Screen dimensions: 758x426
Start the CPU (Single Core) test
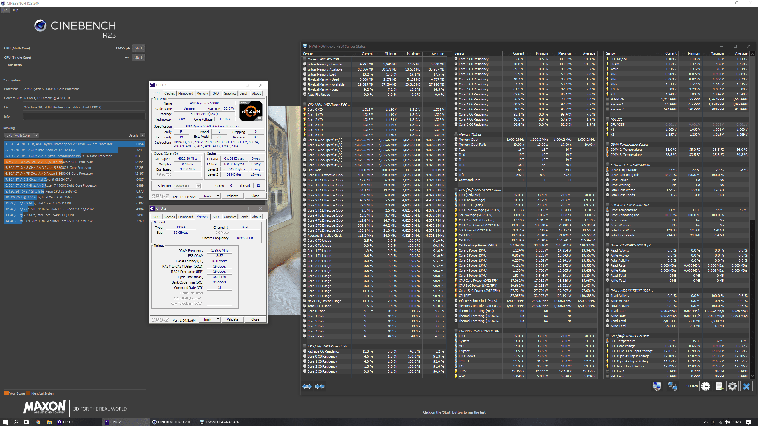138,57
